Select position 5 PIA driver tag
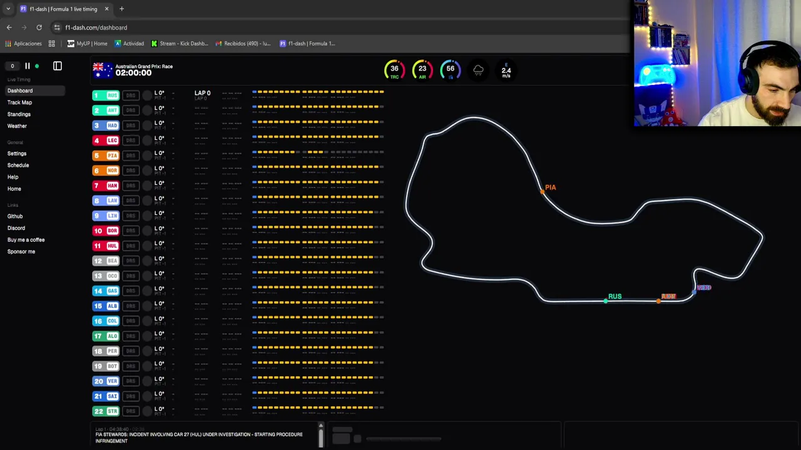 [106, 156]
